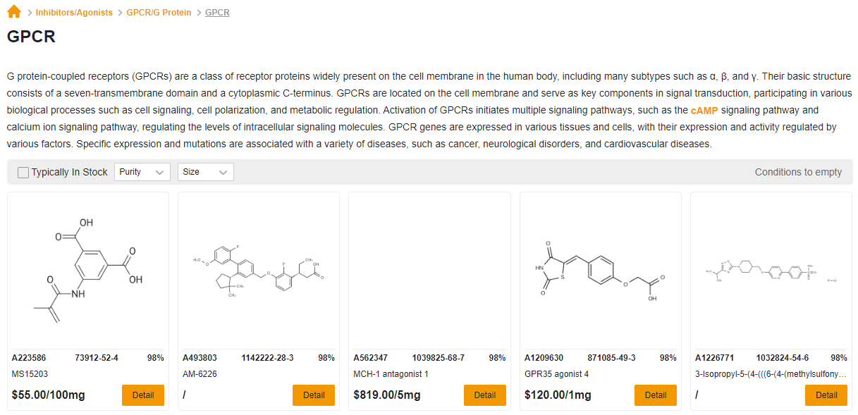Reset filters with Conditions to empty
The height and width of the screenshot is (415, 858).
click(798, 172)
